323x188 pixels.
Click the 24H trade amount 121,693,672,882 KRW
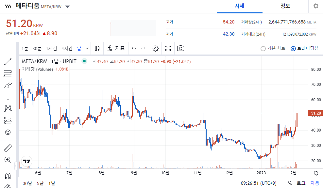point(299,34)
